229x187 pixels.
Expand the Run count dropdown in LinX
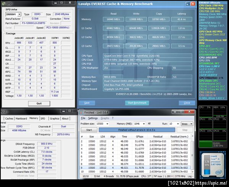178,124
